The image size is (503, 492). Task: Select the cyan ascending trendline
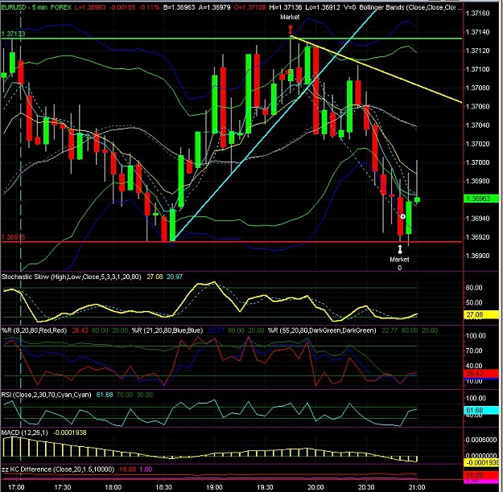(x=274, y=126)
